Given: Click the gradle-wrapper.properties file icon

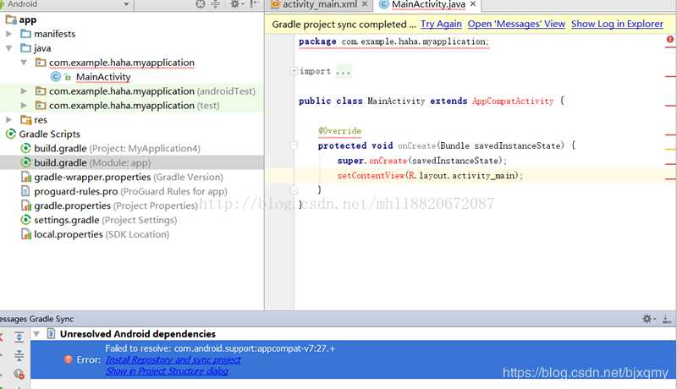Looking at the screenshot, I should (26, 177).
